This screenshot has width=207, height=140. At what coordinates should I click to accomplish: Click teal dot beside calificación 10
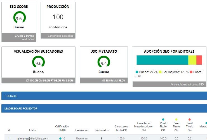pos(60,138)
